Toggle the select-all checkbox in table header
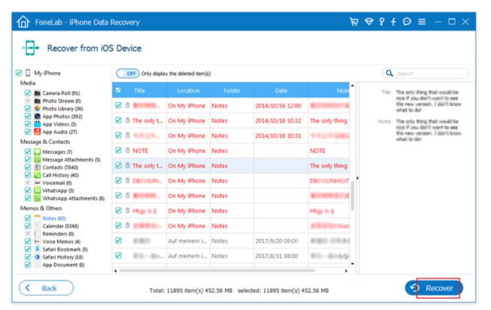Screen dimensions: 491x310 [x=118, y=90]
